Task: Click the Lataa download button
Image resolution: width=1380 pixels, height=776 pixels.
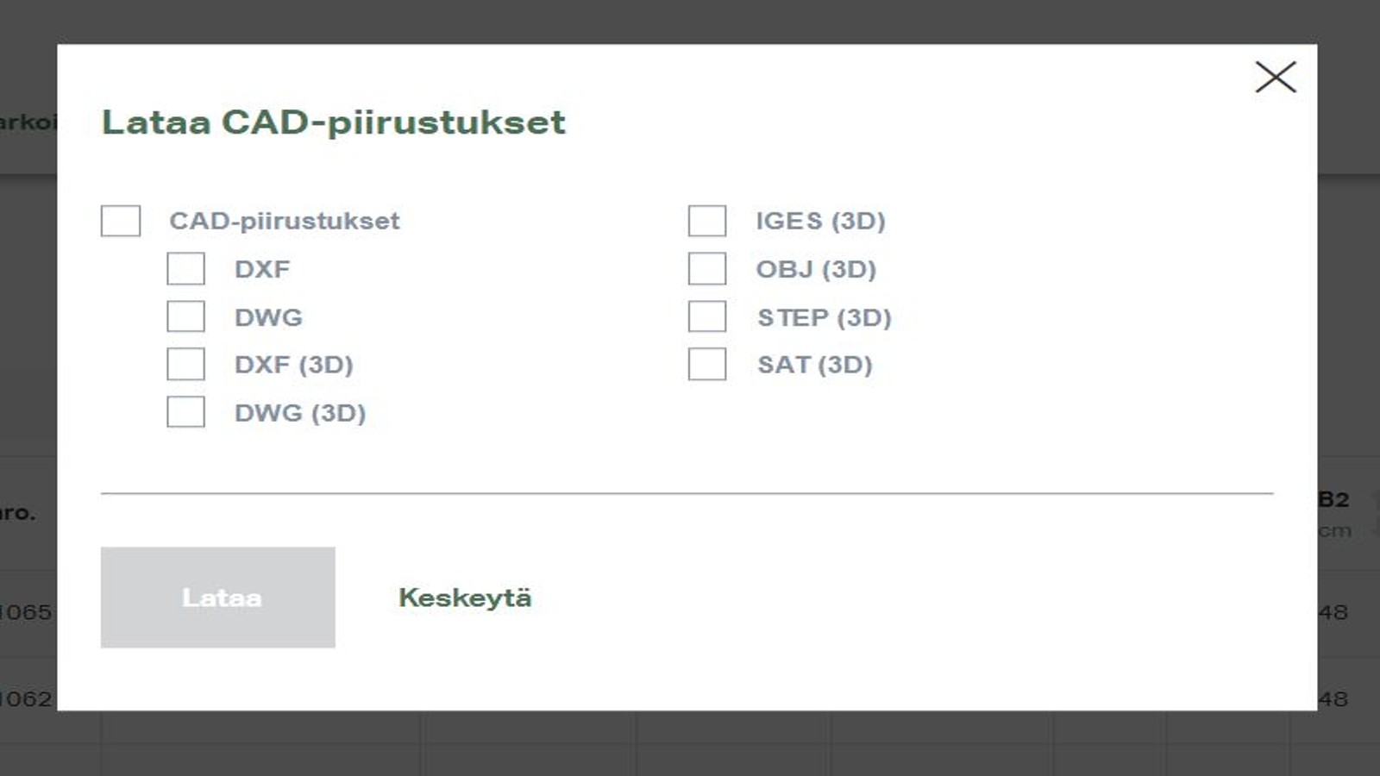Action: [218, 597]
